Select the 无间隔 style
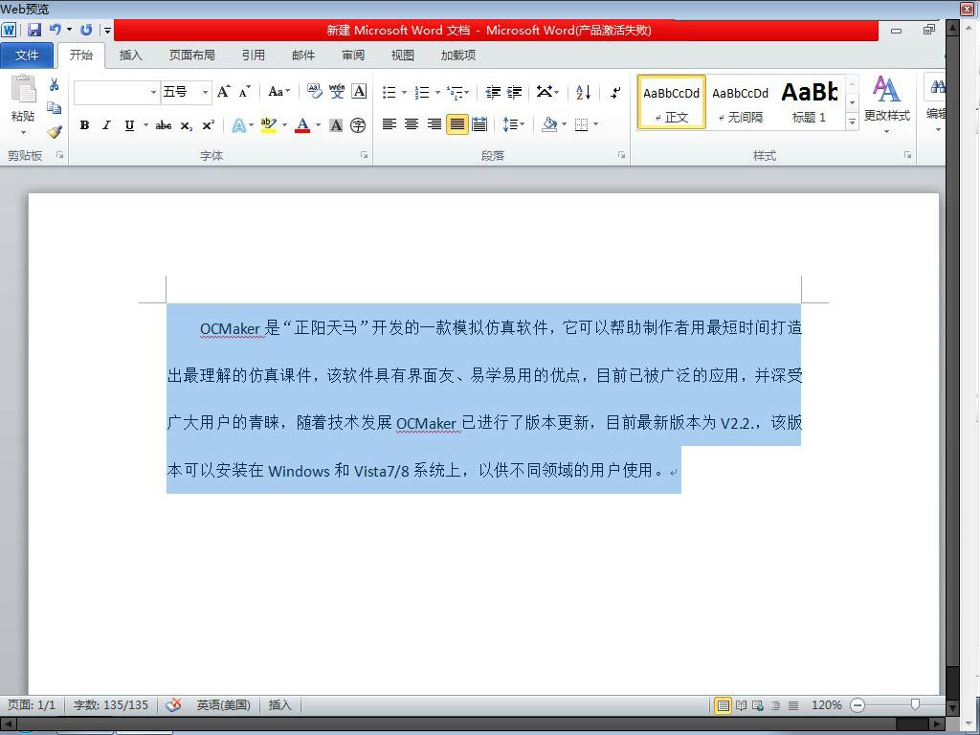The width and height of the screenshot is (980, 735). [741, 102]
